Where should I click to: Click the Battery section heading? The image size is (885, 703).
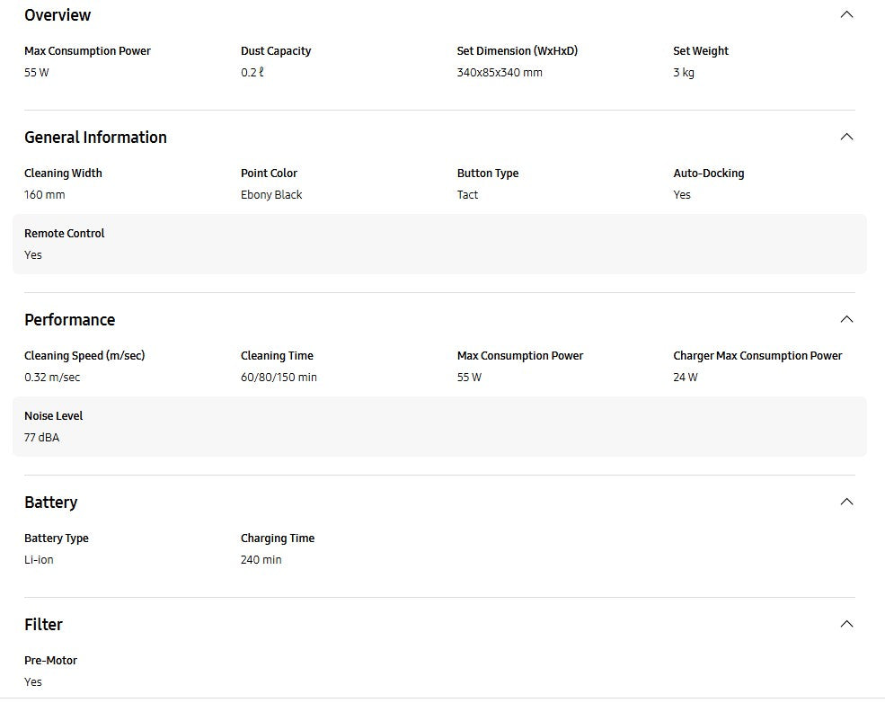pyautogui.click(x=50, y=503)
